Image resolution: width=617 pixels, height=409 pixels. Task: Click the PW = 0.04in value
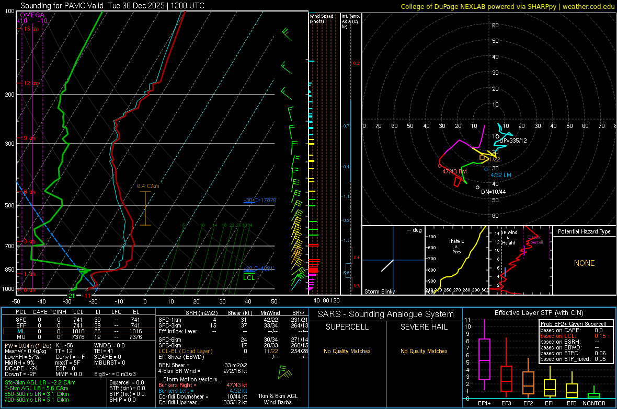[x=27, y=346]
